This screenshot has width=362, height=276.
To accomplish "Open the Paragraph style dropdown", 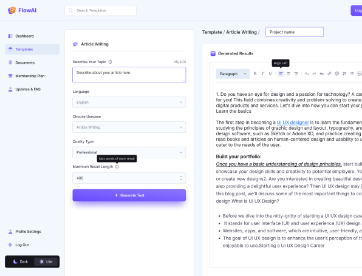I will click(x=233, y=74).
